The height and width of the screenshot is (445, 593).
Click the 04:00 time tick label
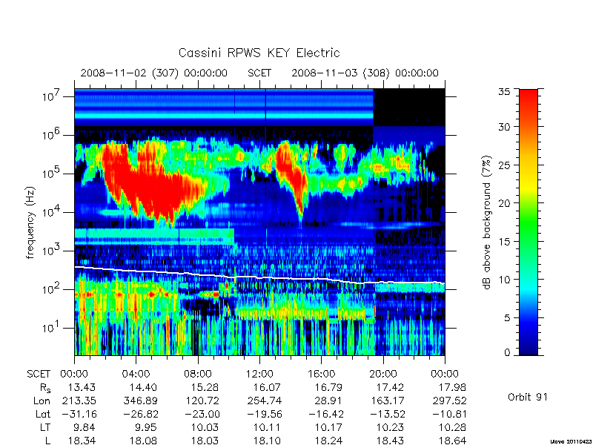click(136, 374)
